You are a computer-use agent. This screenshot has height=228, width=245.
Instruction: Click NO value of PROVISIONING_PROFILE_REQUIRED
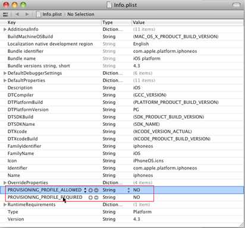(136, 197)
